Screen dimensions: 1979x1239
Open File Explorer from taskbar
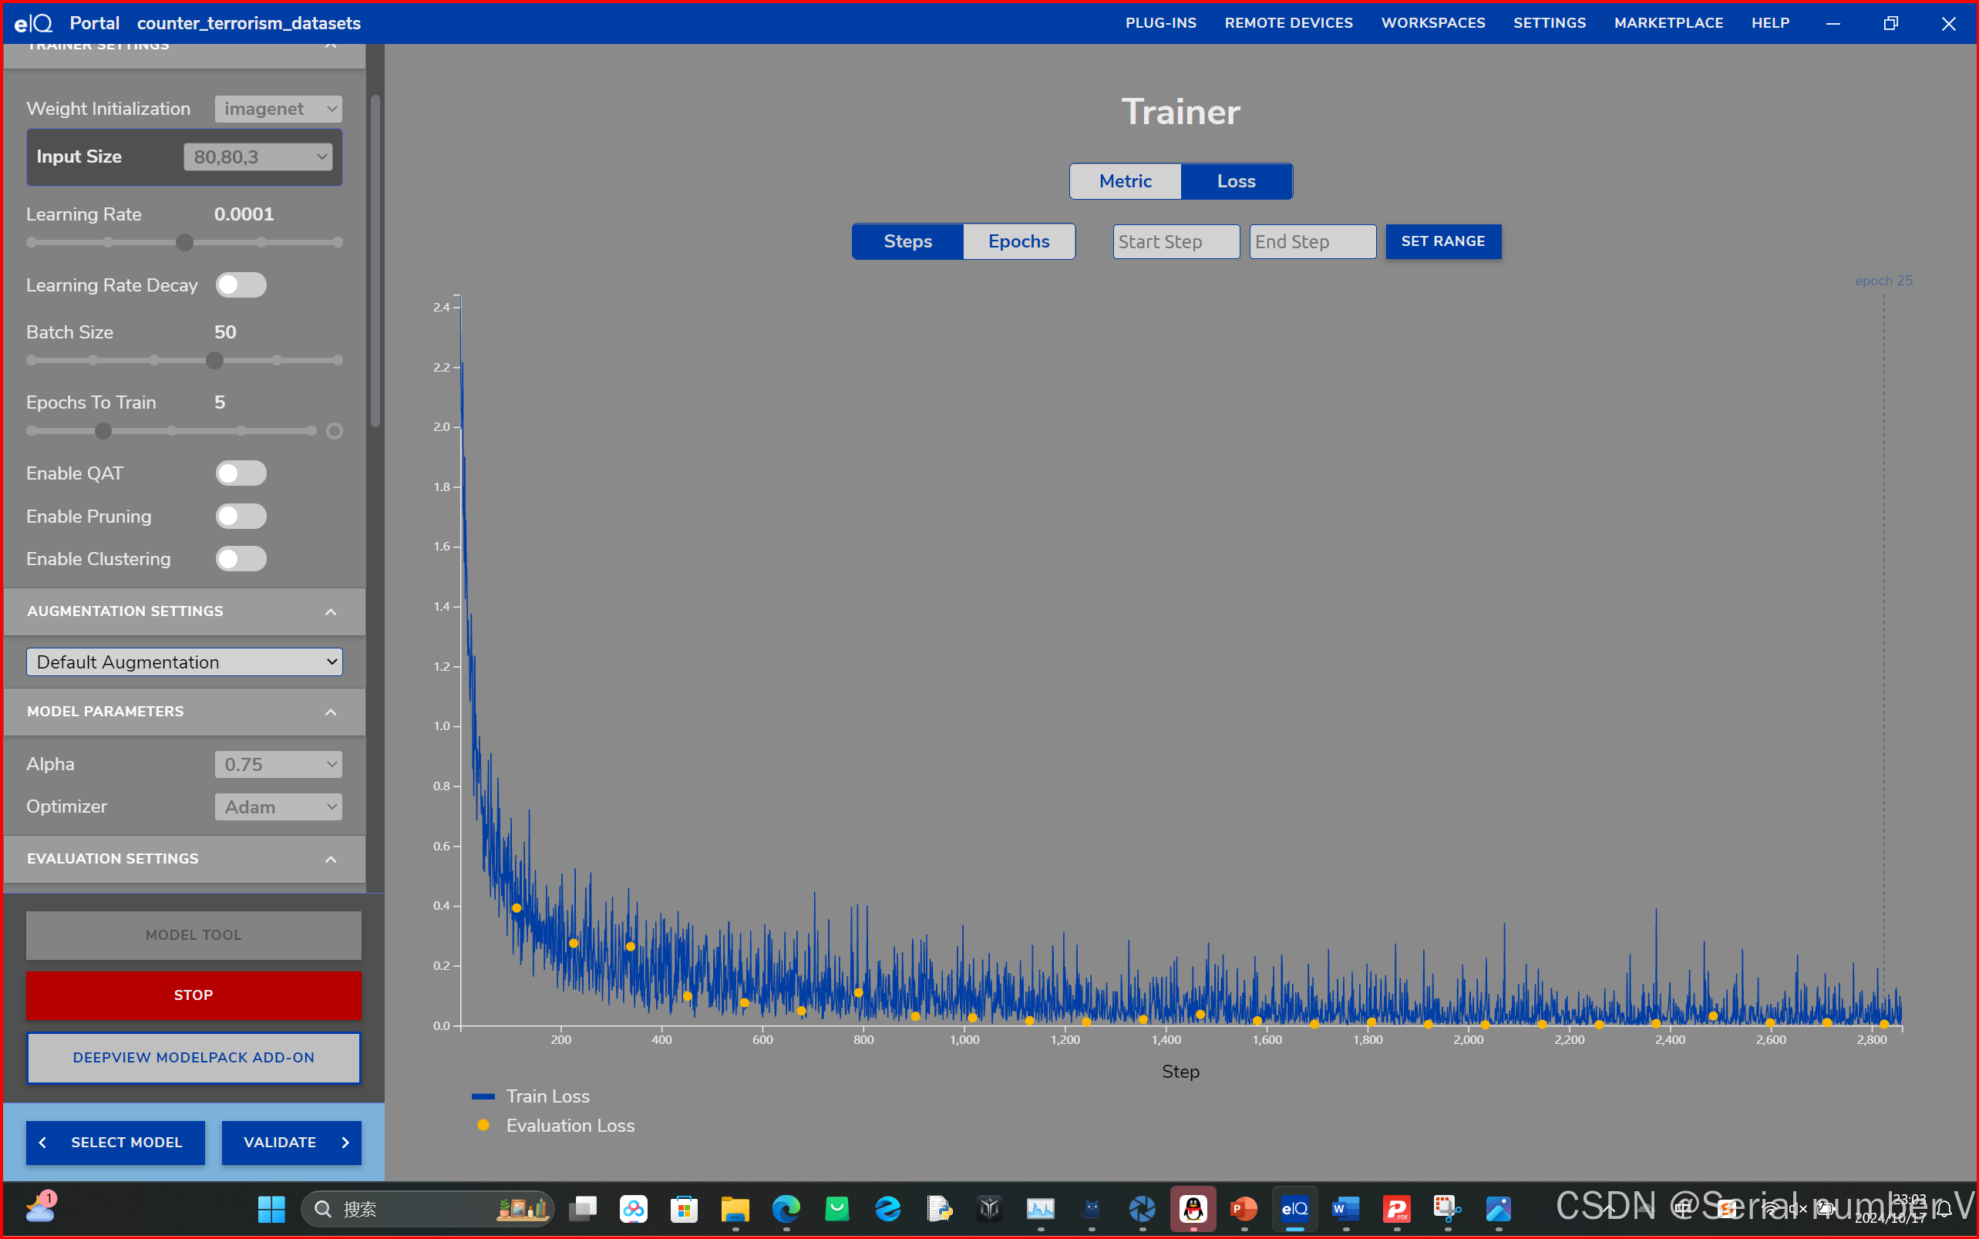(735, 1209)
